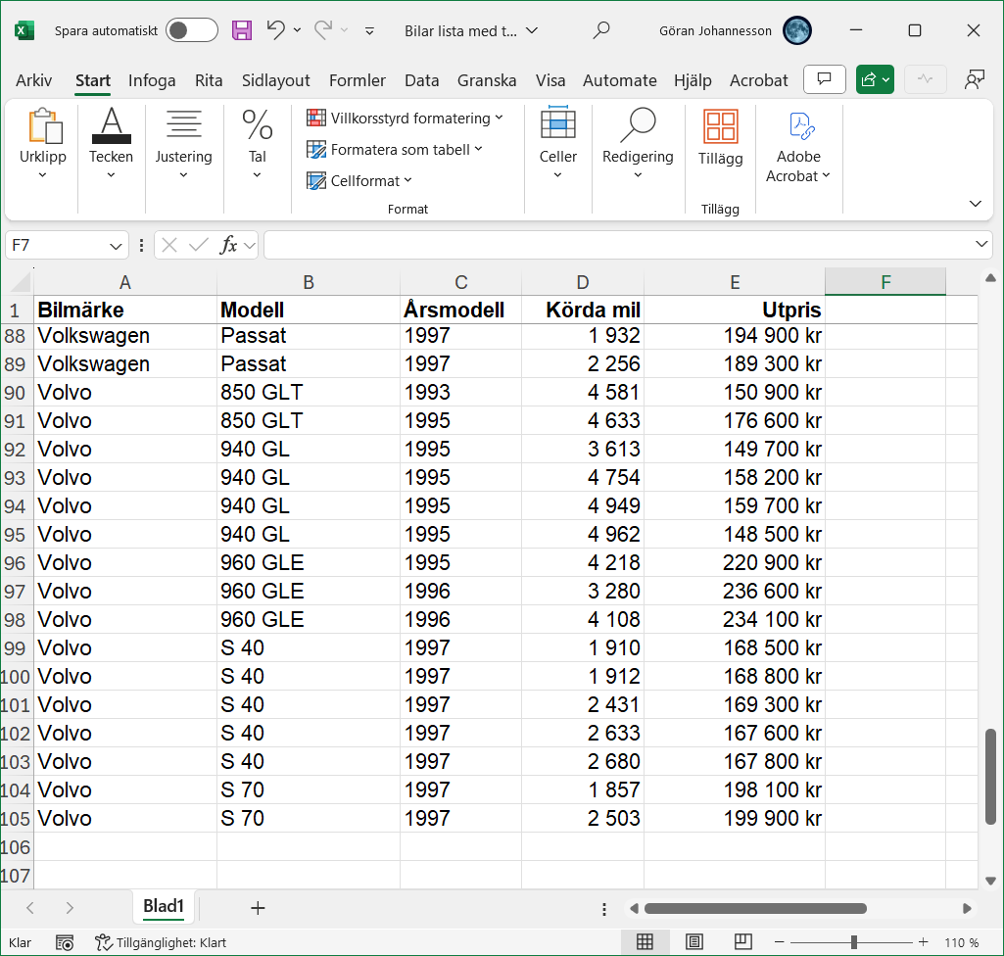This screenshot has width=1004, height=956.
Task: Open the comments speech bubble icon
Action: [825, 80]
